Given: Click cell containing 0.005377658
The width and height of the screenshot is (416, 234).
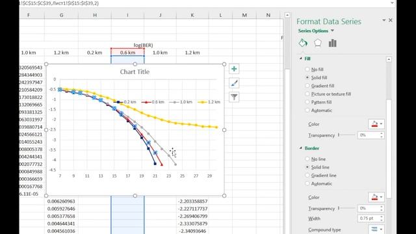Looking at the screenshot, I should click(x=61, y=216).
